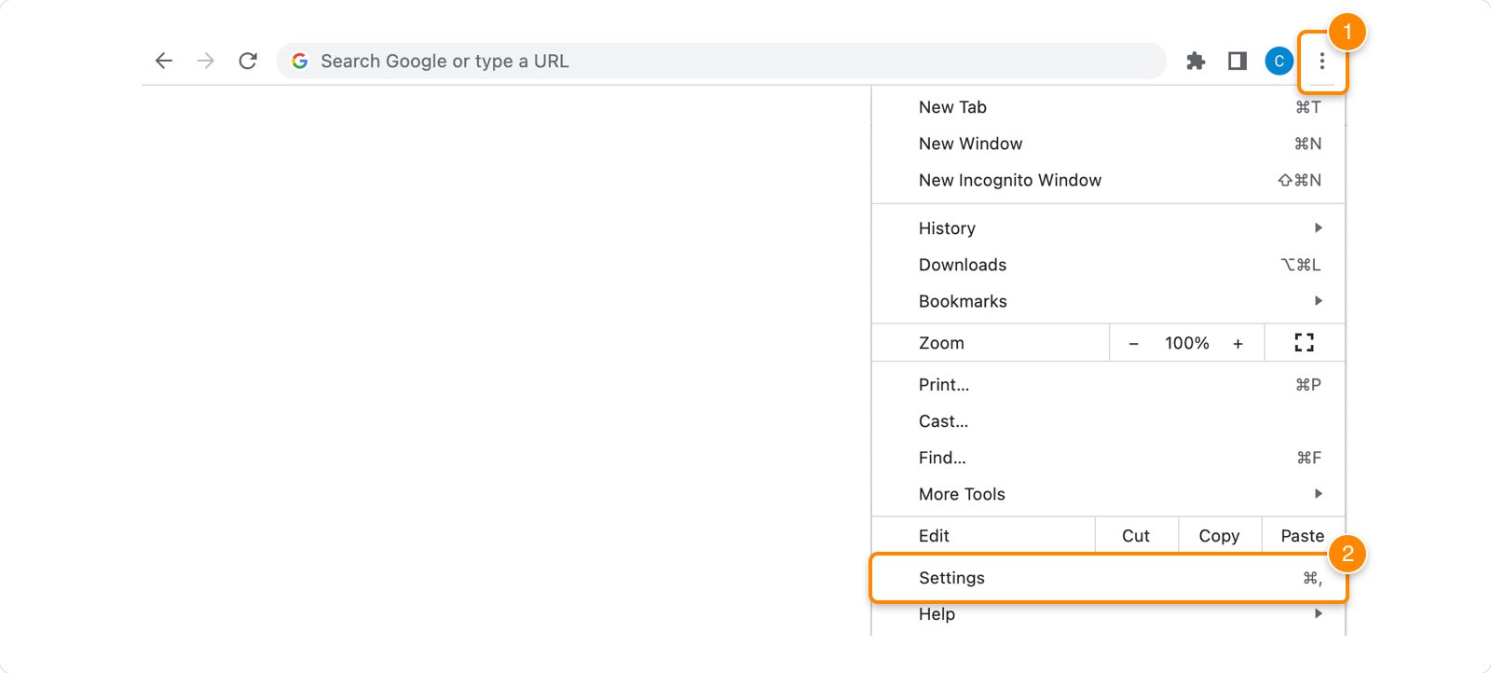Enter fullscreen mode from Zoom row
This screenshot has width=1491, height=673.
(1304, 343)
